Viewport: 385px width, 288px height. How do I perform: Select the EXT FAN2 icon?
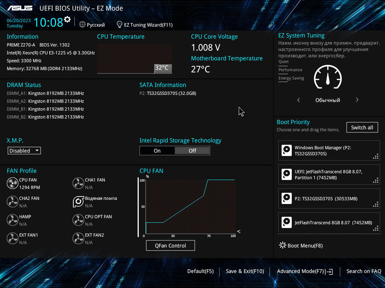(78, 238)
